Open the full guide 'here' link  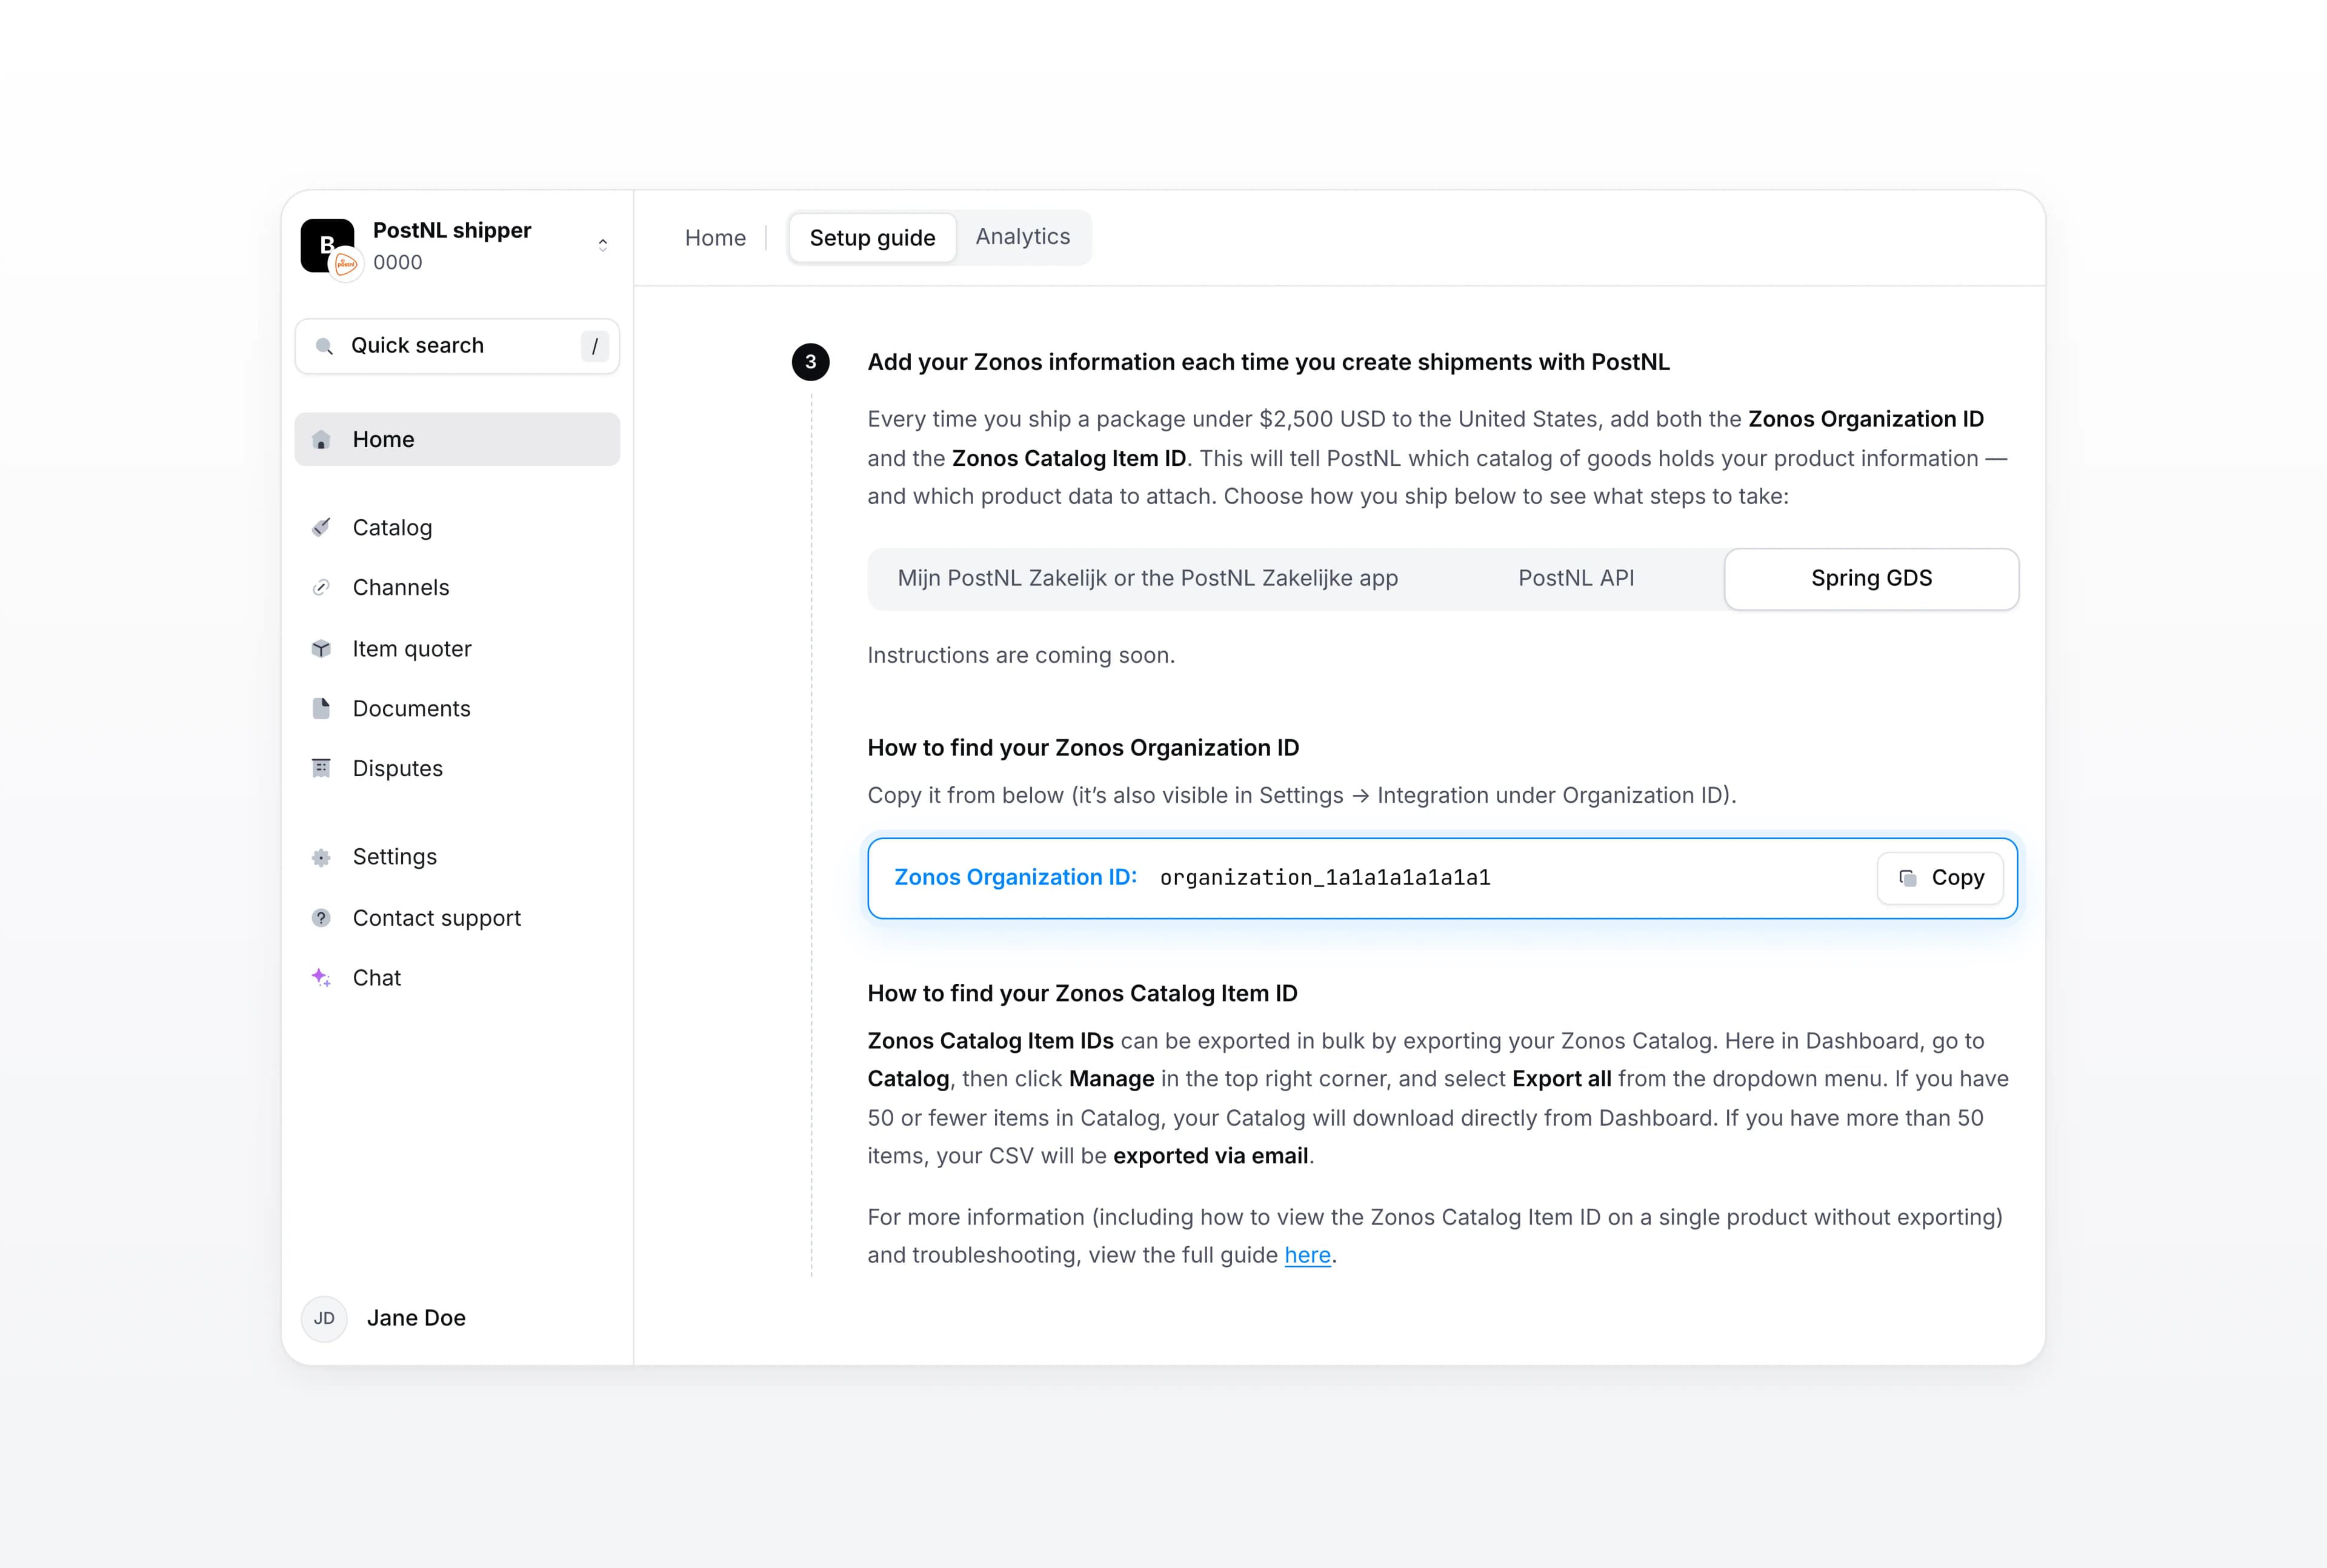[x=1307, y=1255]
